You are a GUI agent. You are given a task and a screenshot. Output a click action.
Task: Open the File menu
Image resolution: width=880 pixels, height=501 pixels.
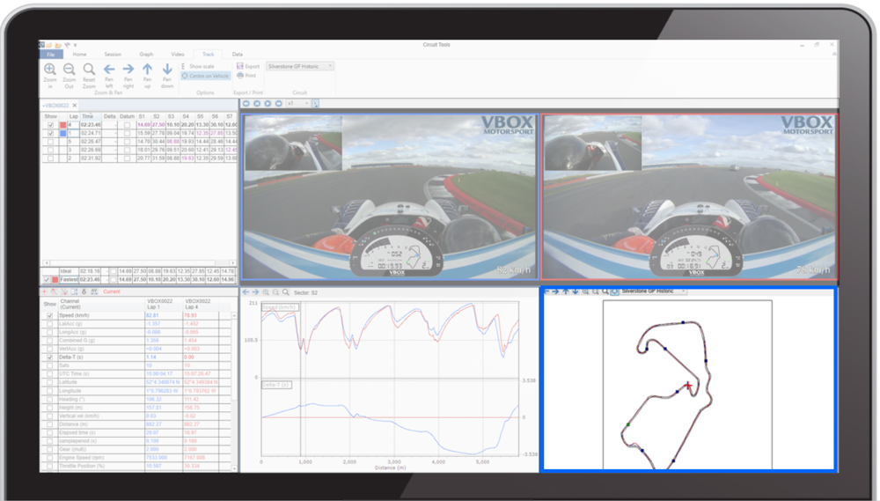point(50,55)
